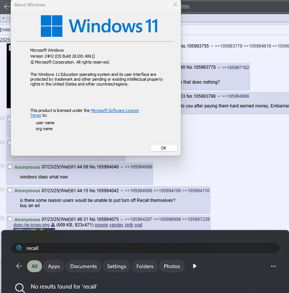Image resolution: width=289 pixels, height=293 pixels.
Task: Search image with google link
Action: [101, 225]
